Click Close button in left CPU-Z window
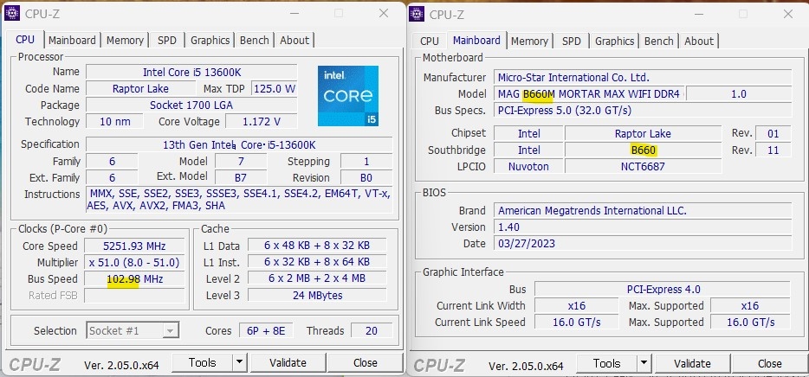 click(x=366, y=362)
